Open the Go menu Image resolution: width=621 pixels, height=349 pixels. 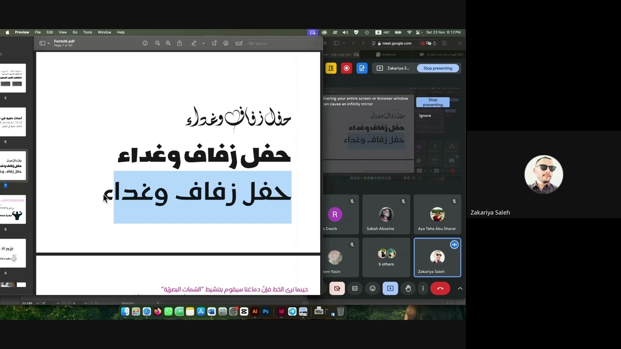75,32
